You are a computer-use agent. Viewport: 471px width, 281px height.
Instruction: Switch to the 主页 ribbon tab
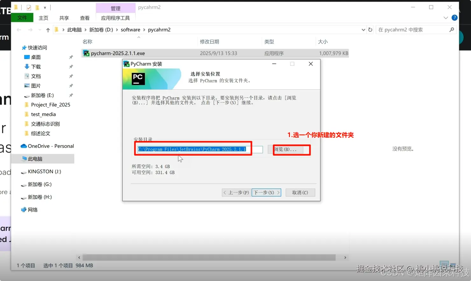44,18
